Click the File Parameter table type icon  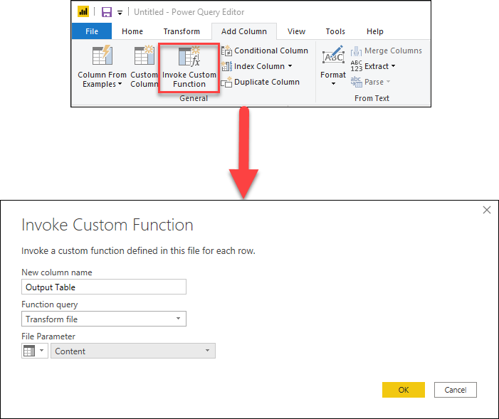(29, 351)
